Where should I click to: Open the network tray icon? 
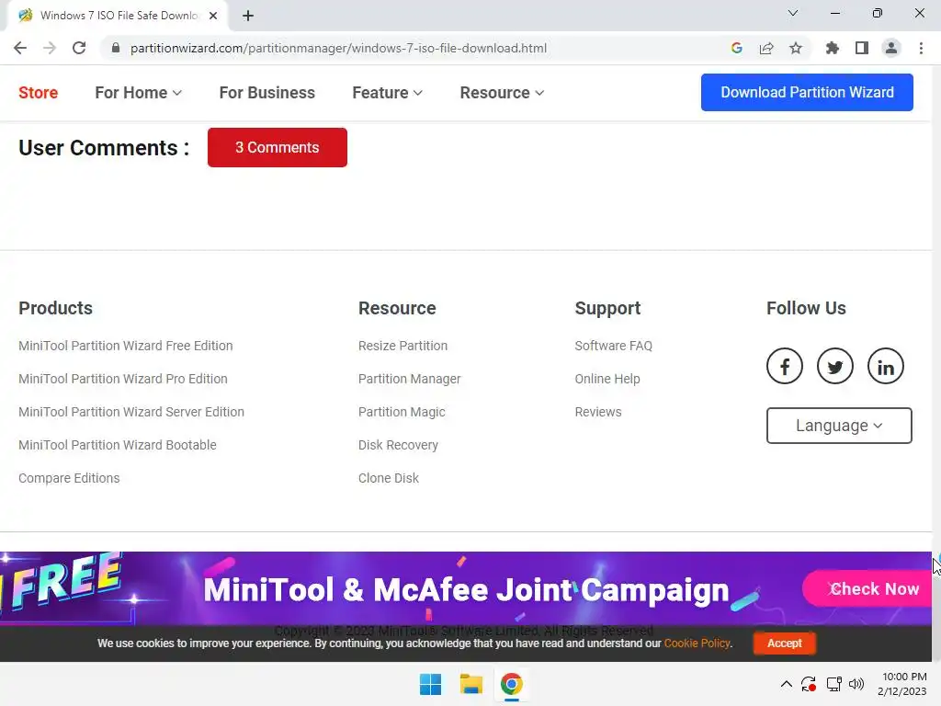833,684
